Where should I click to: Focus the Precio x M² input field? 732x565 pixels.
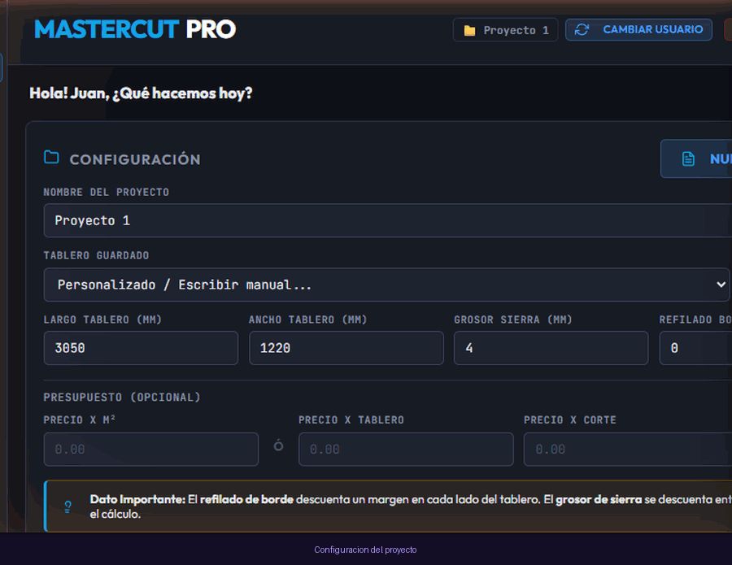(151, 450)
